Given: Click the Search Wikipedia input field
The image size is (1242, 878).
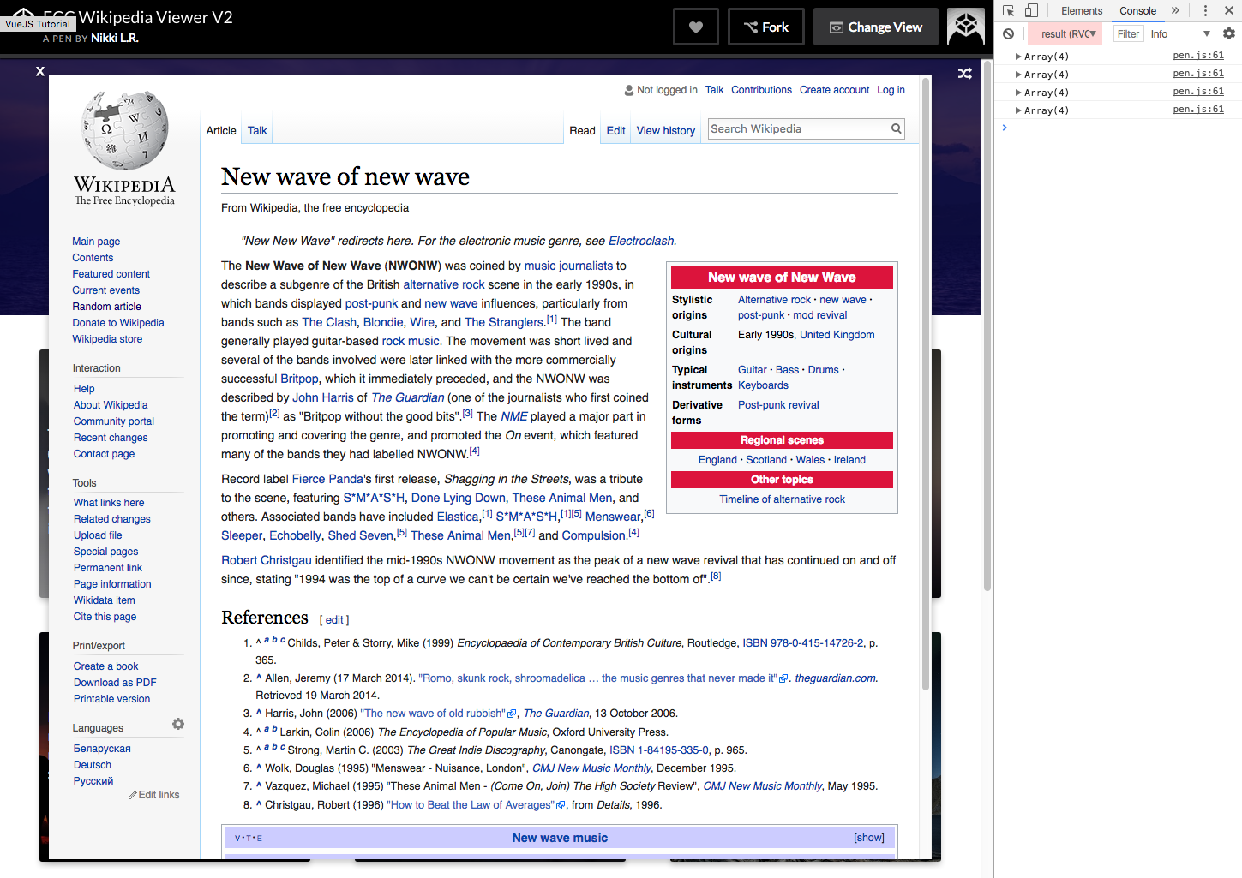Looking at the screenshot, I should click(799, 128).
